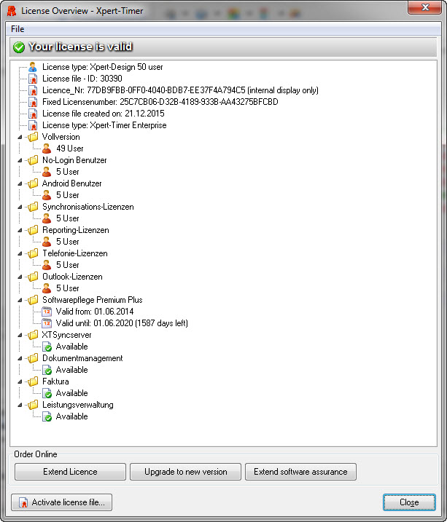This screenshot has width=447, height=522.
Task: Click the window's red X close button
Action: (424, 7)
